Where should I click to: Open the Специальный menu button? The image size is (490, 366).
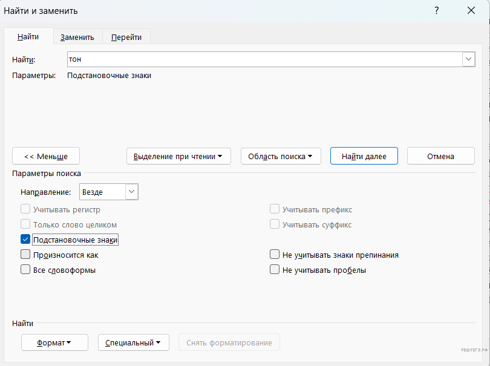pos(132,342)
